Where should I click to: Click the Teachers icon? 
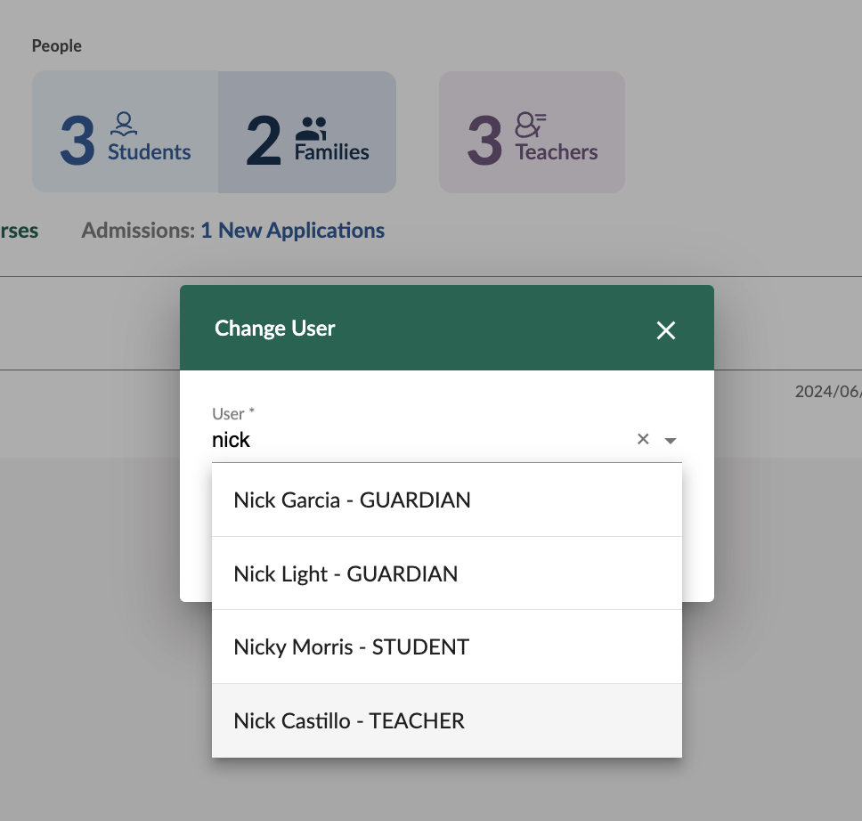(531, 125)
